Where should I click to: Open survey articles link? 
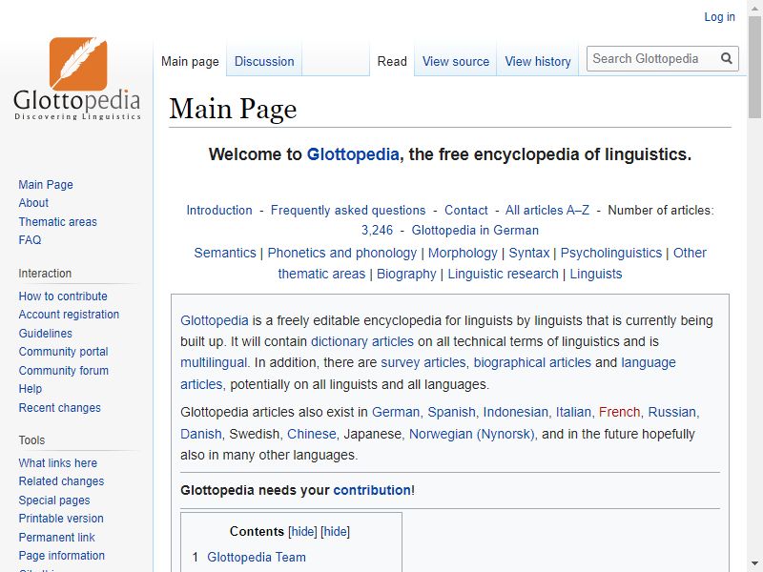423,363
